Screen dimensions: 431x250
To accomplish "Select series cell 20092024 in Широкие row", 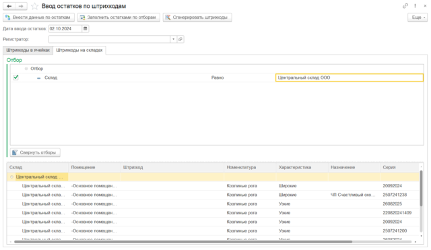I will coord(399,186).
